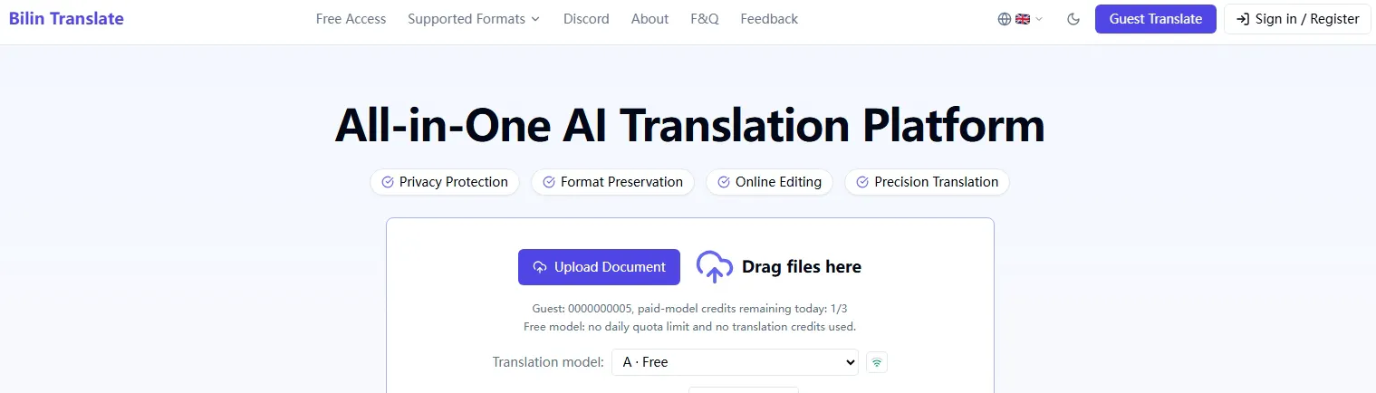The height and width of the screenshot is (393, 1376).
Task: Click the Format Preservation badge
Action: pyautogui.click(x=612, y=182)
